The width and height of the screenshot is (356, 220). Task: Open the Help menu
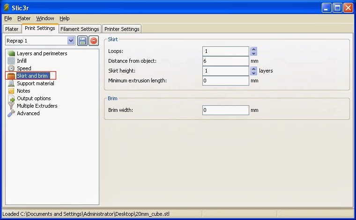tap(65, 18)
